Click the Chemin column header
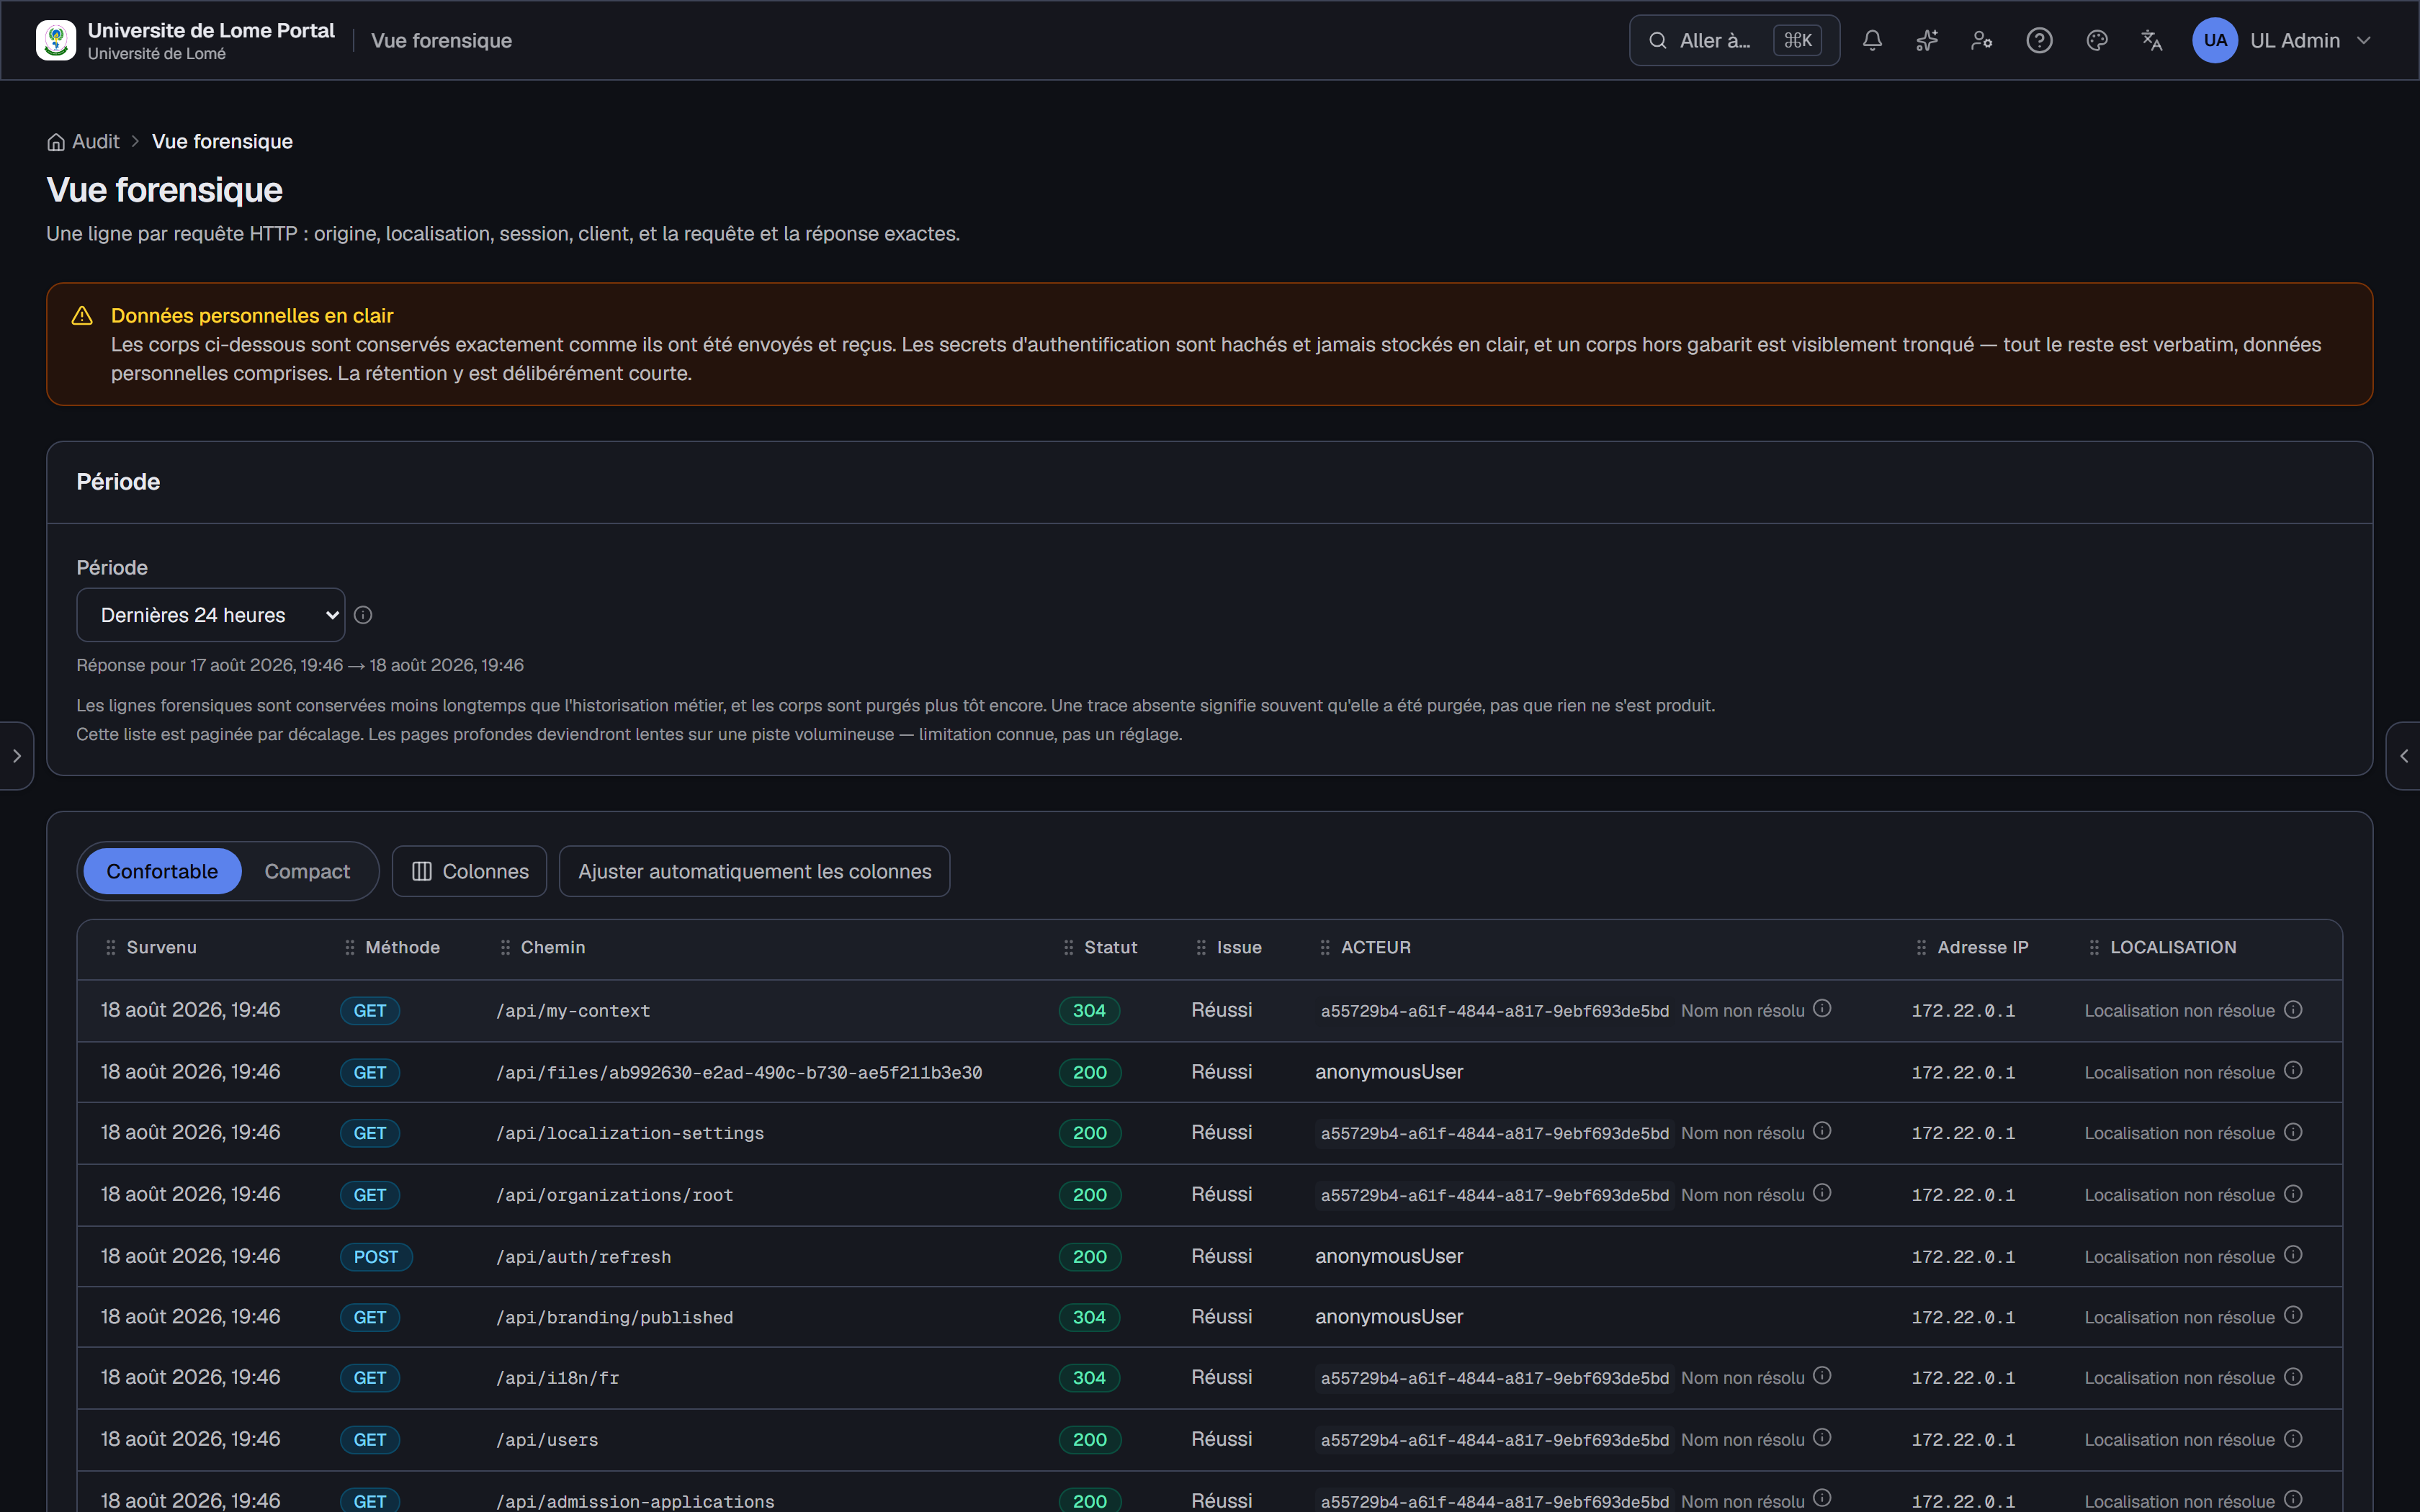Image resolution: width=2420 pixels, height=1512 pixels. click(x=553, y=947)
